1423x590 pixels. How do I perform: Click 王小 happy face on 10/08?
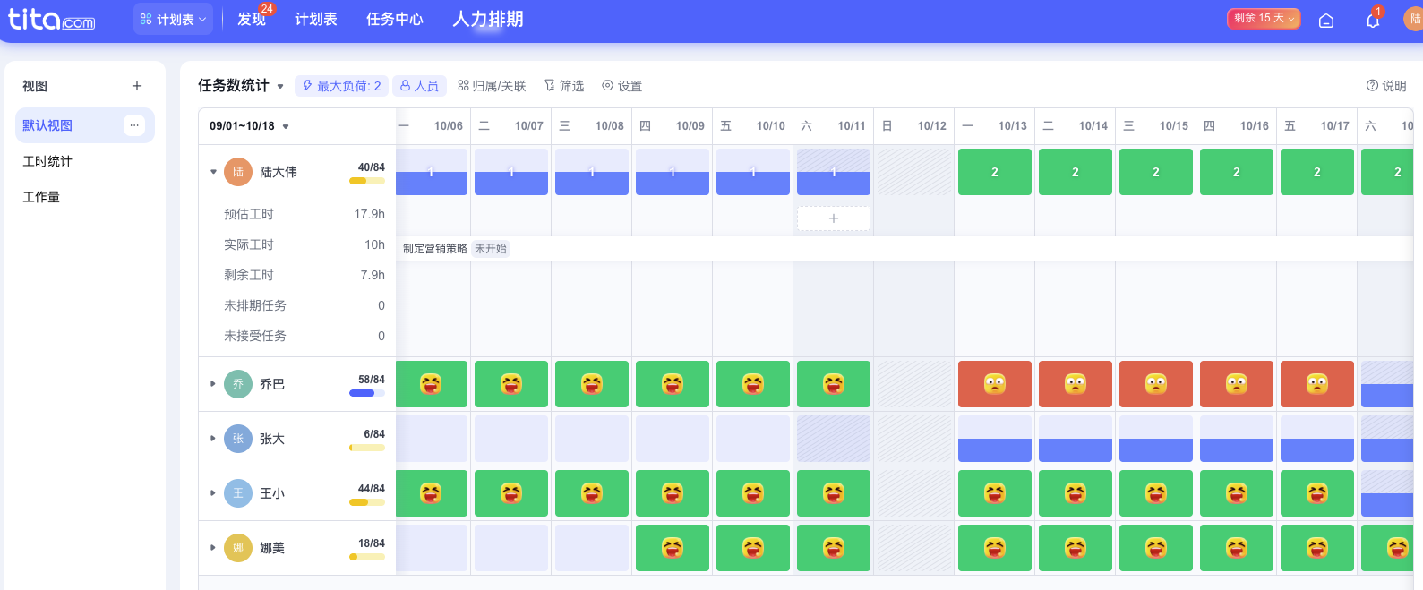pos(592,493)
